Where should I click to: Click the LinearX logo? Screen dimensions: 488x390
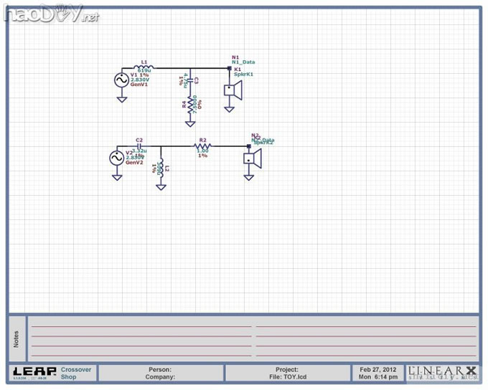(x=442, y=371)
